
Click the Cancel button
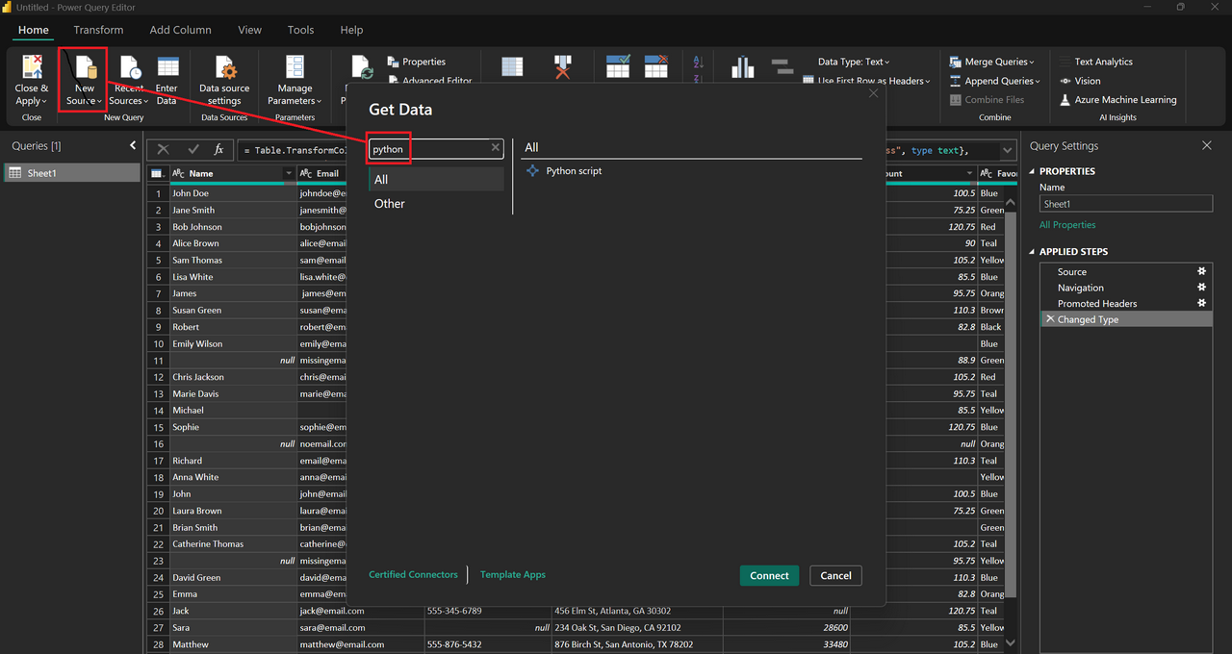pos(835,575)
